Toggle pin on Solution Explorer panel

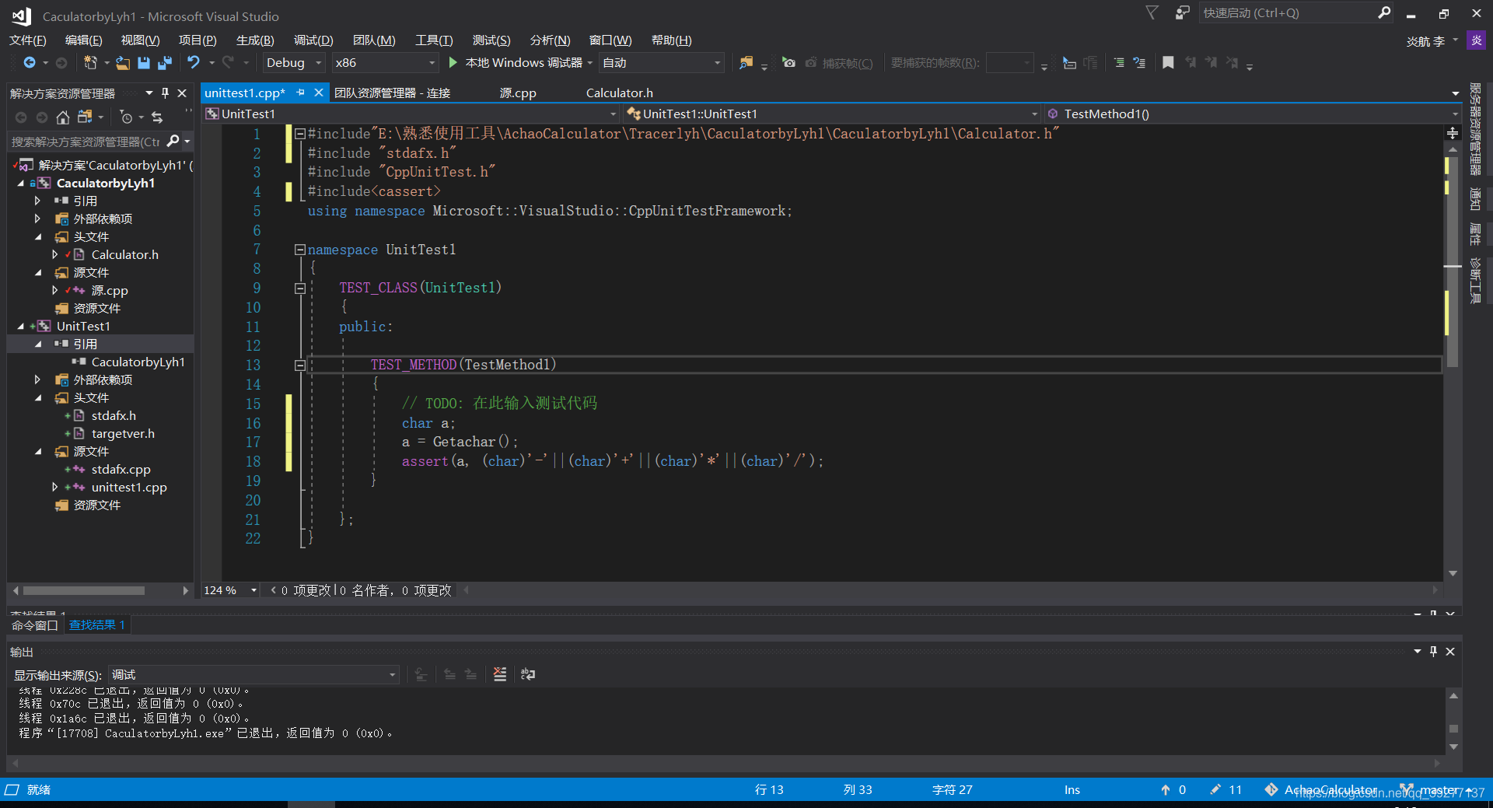click(165, 93)
